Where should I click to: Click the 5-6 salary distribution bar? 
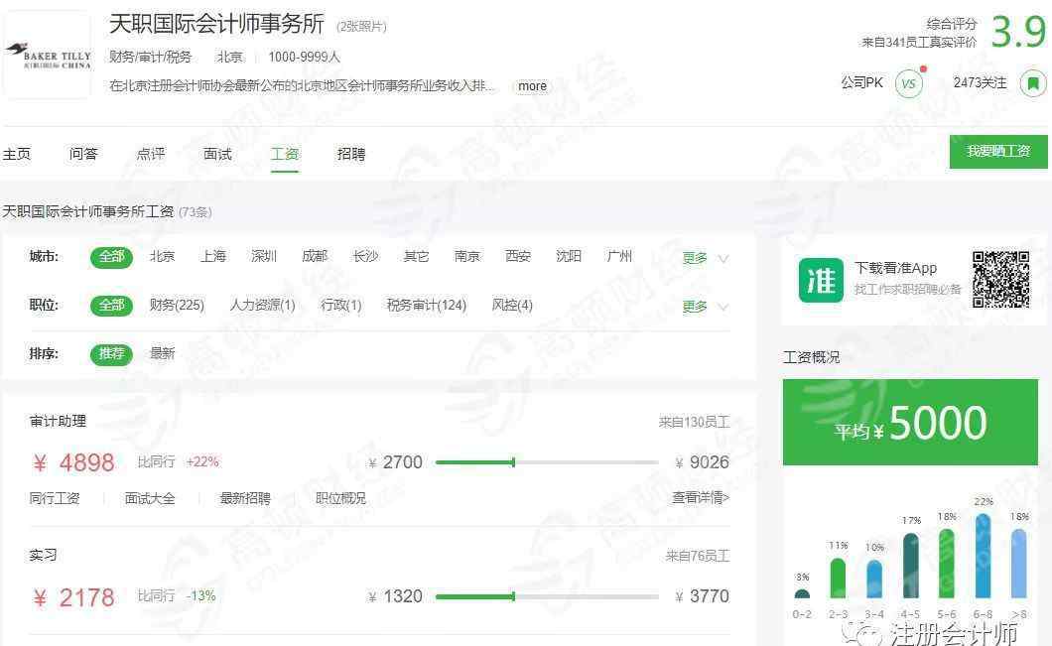(947, 564)
